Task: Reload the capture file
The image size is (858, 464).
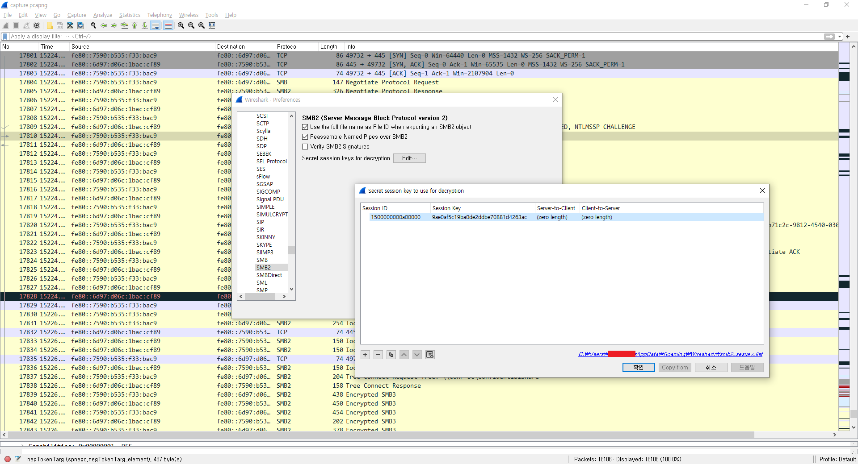Action: [80, 25]
